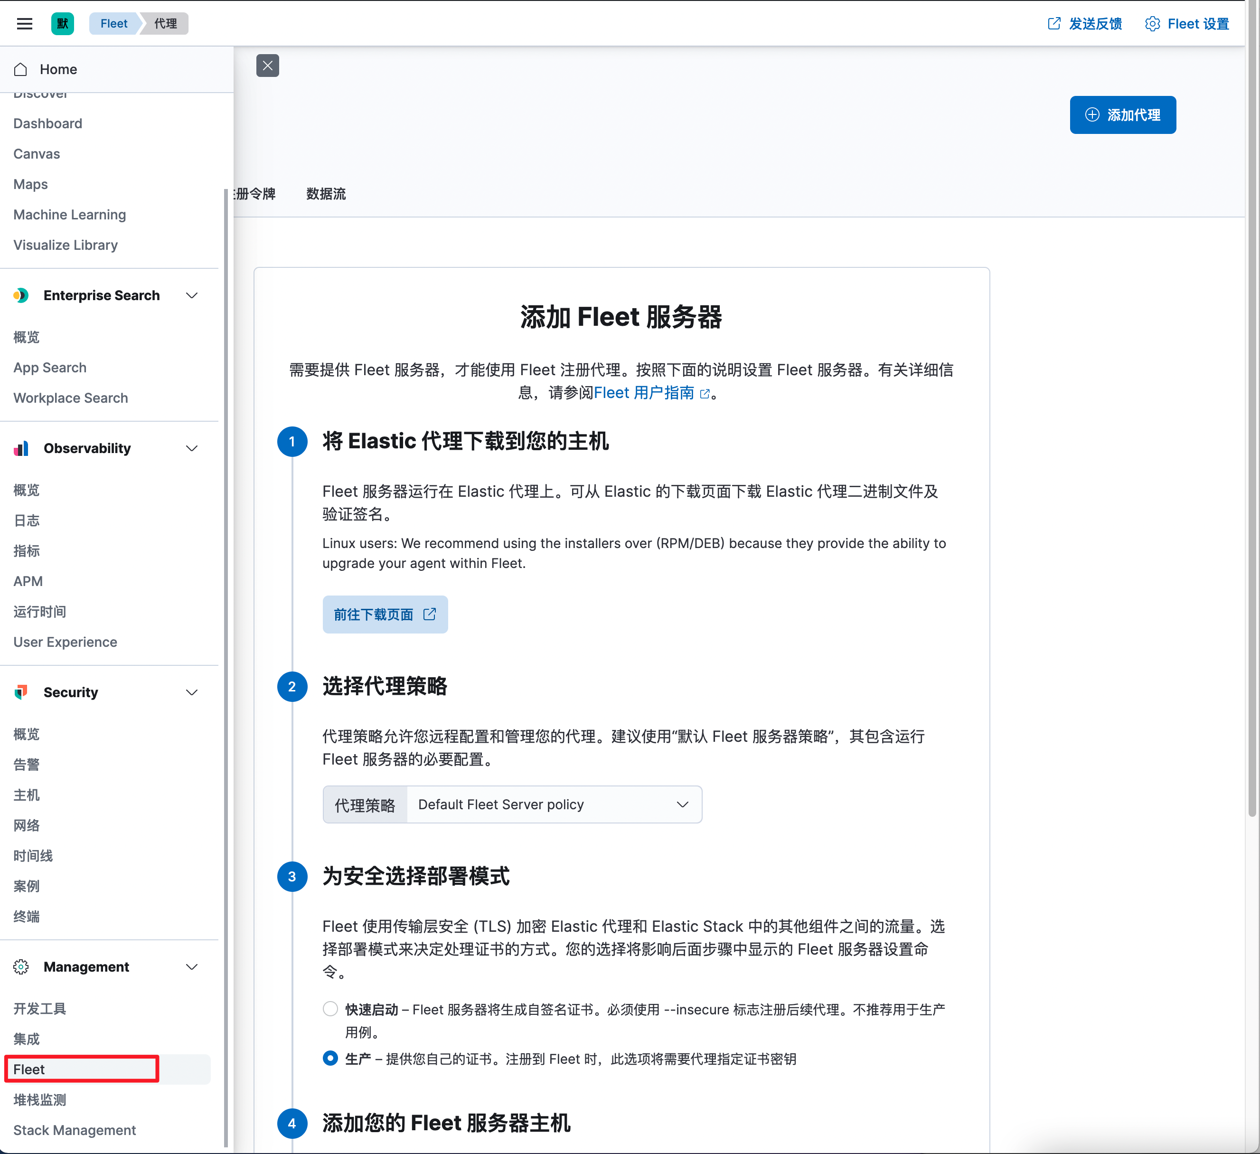Click the Management gear icon
The image size is (1260, 1154).
coord(20,967)
